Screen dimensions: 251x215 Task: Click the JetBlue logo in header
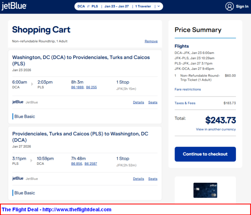click(x=14, y=6)
